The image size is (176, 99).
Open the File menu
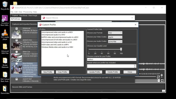(x=12, y=12)
